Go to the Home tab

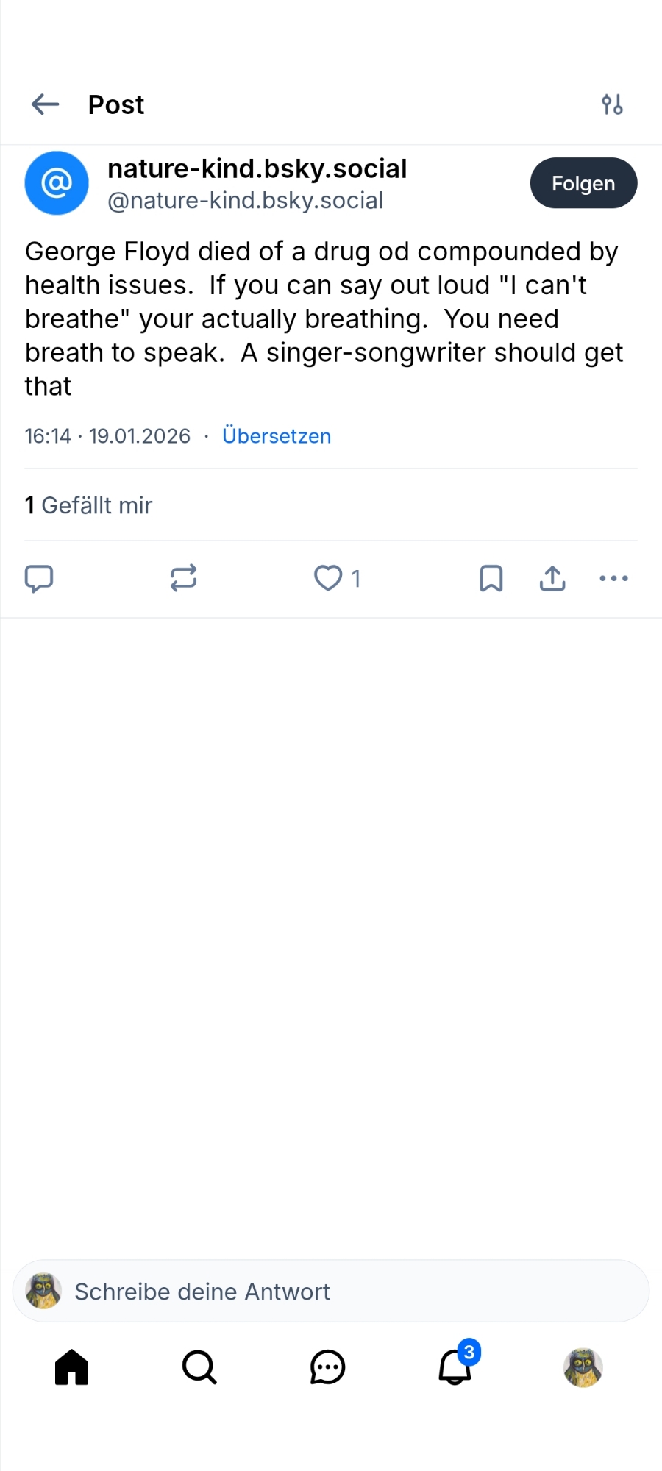coord(72,1367)
